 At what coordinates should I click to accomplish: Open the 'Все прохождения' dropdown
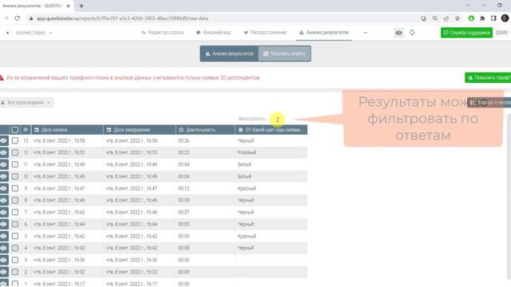click(x=26, y=103)
